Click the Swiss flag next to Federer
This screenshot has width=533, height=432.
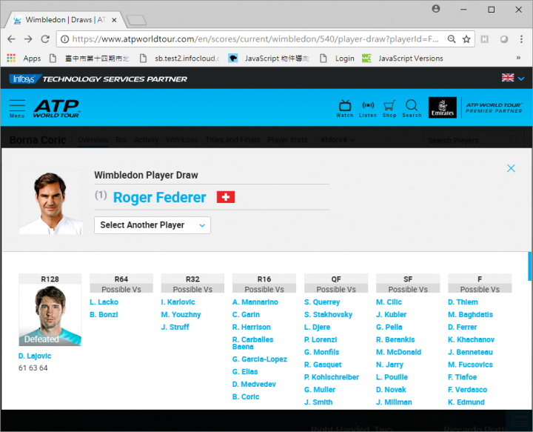(x=226, y=197)
